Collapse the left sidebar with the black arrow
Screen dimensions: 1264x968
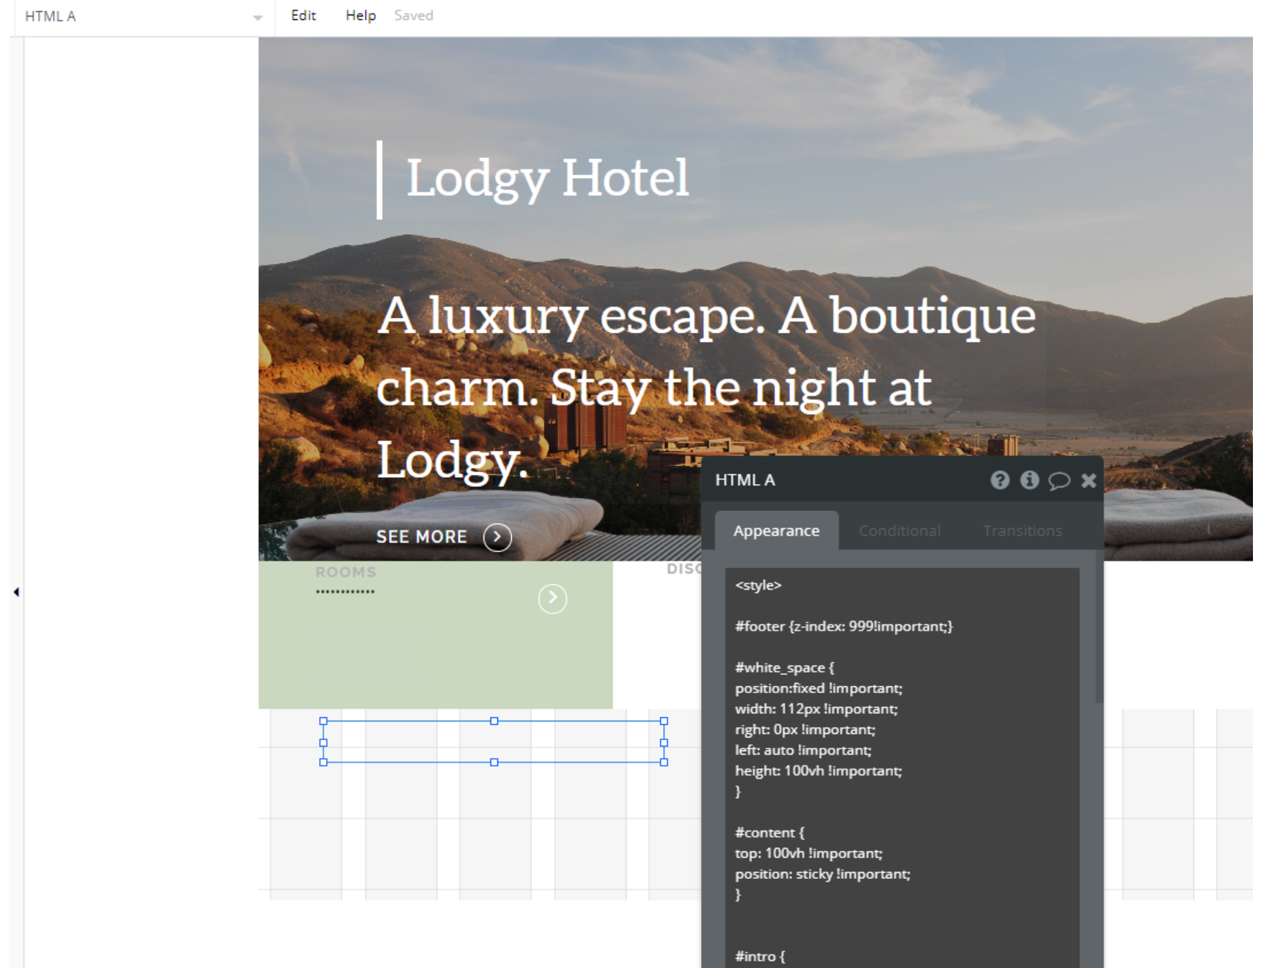(x=16, y=592)
